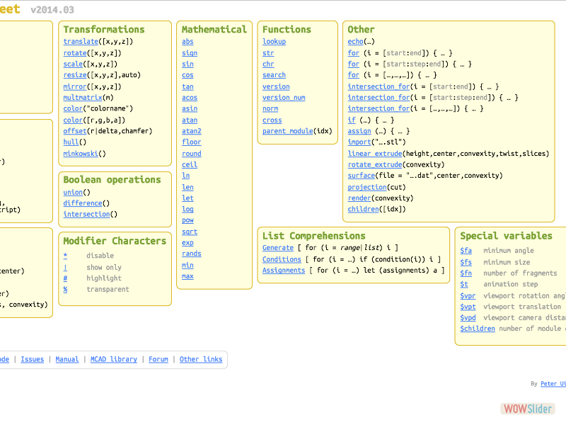This screenshot has height=425, width=566.
Task: Click the rands link
Action: pos(192,254)
